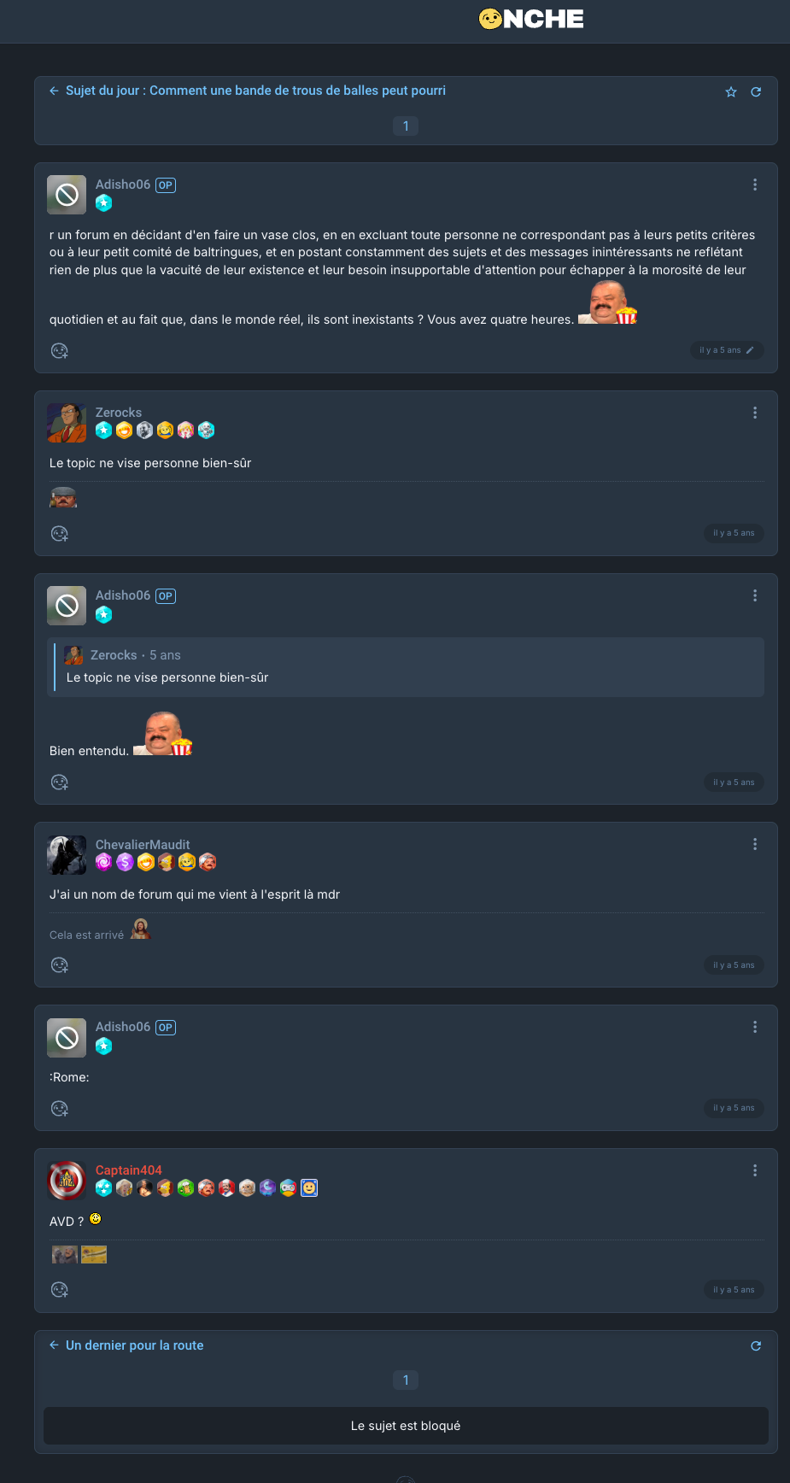Open the three-dot menu on Captain404's post

(x=755, y=1170)
